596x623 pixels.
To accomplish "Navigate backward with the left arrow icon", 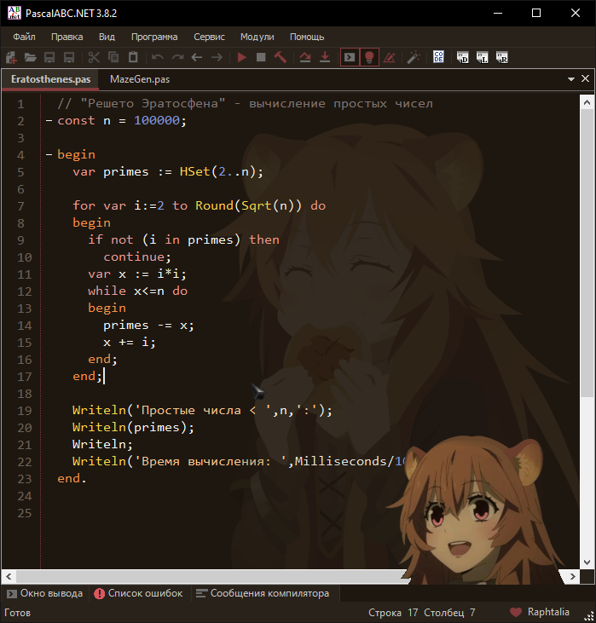I will (197, 58).
